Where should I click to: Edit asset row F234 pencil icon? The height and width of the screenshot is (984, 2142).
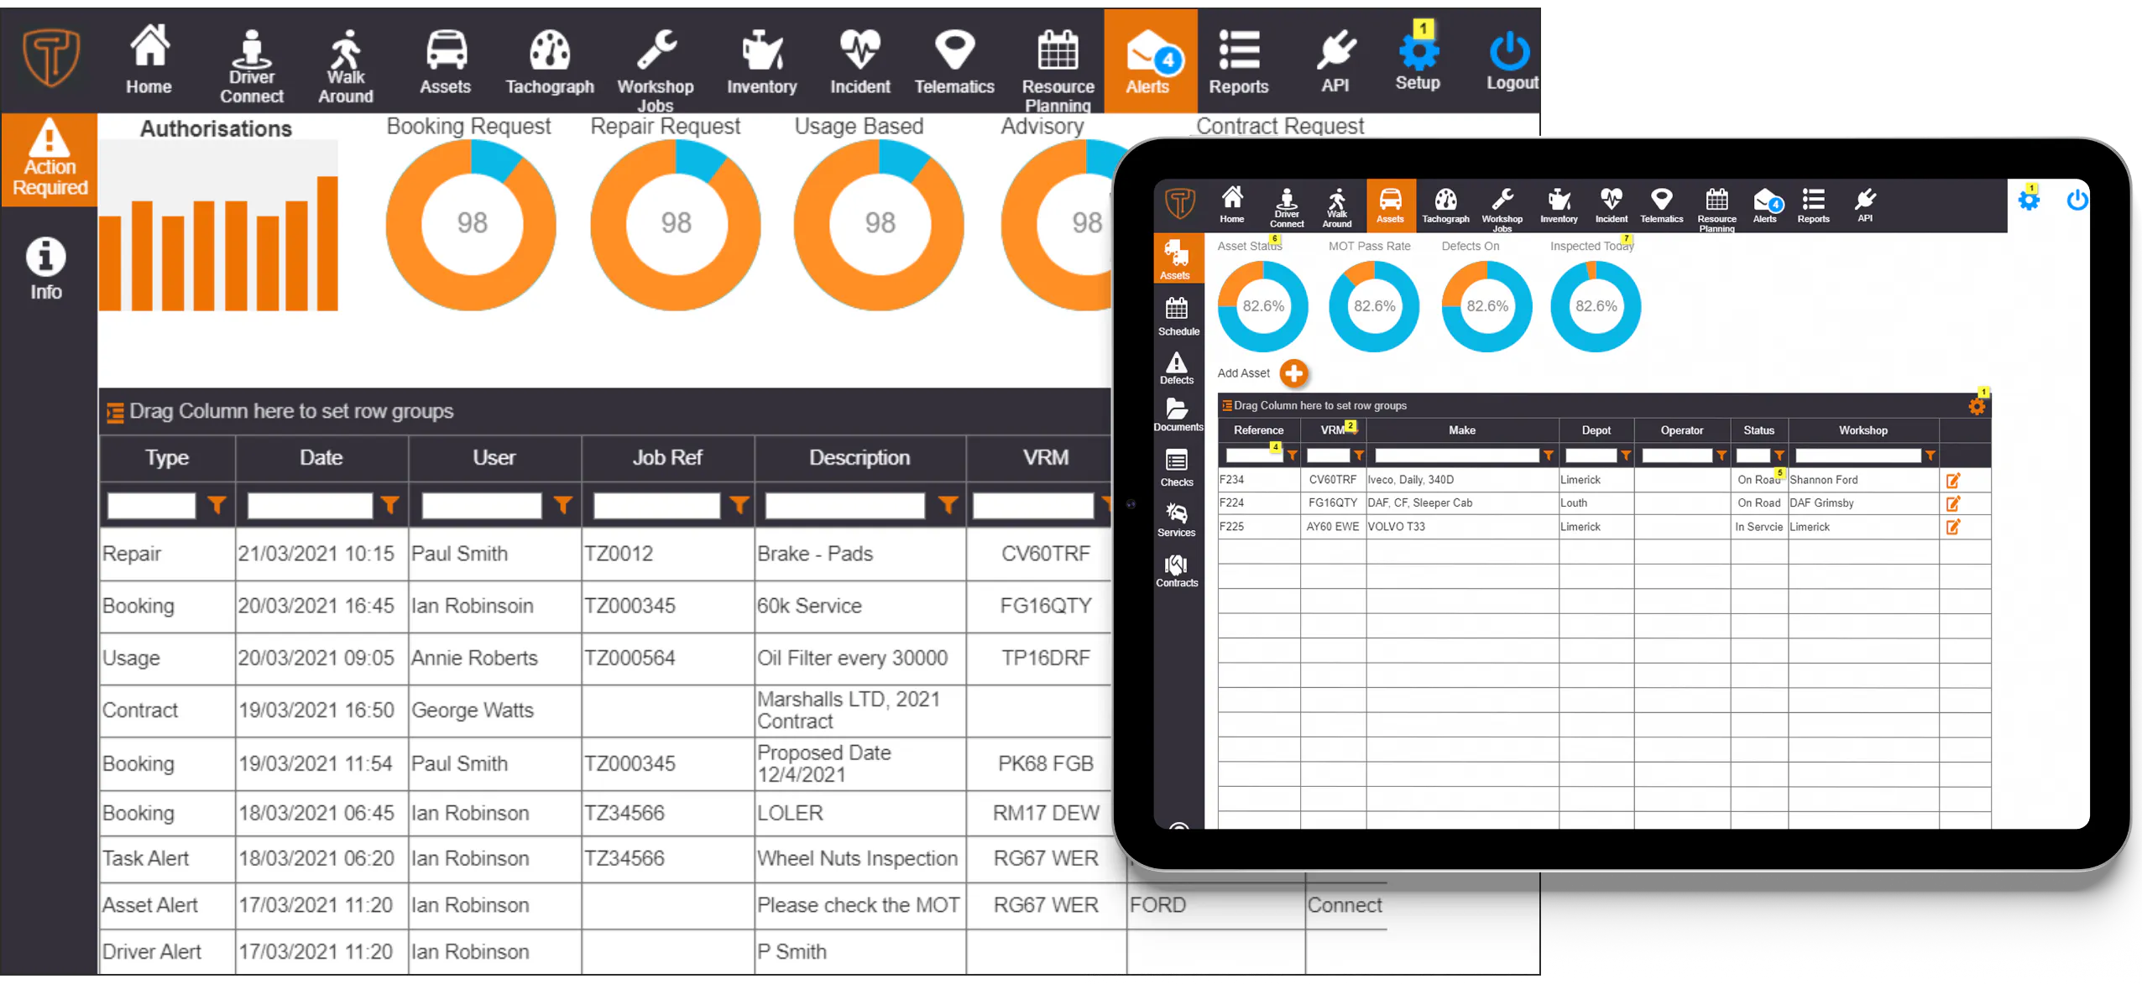pyautogui.click(x=1953, y=481)
